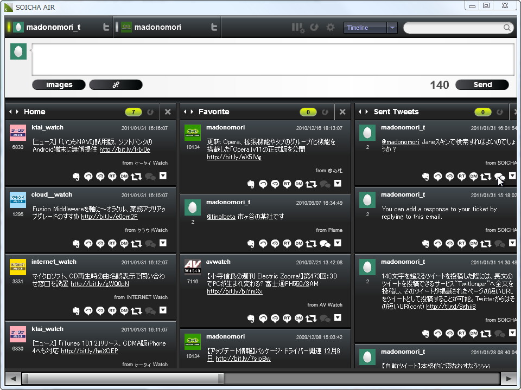This screenshot has height=390, width=521.
Task: Send DM to ktai_watch from いつもNAVI tweet
Action: click(124, 177)
